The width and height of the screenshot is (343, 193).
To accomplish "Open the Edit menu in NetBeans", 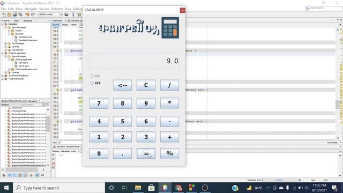I will [11, 9].
